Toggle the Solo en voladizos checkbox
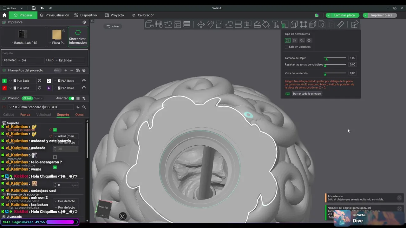406x228 pixels. (286, 47)
